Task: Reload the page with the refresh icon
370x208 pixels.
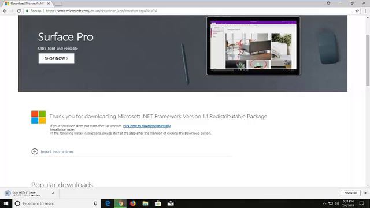Action: 19,11
